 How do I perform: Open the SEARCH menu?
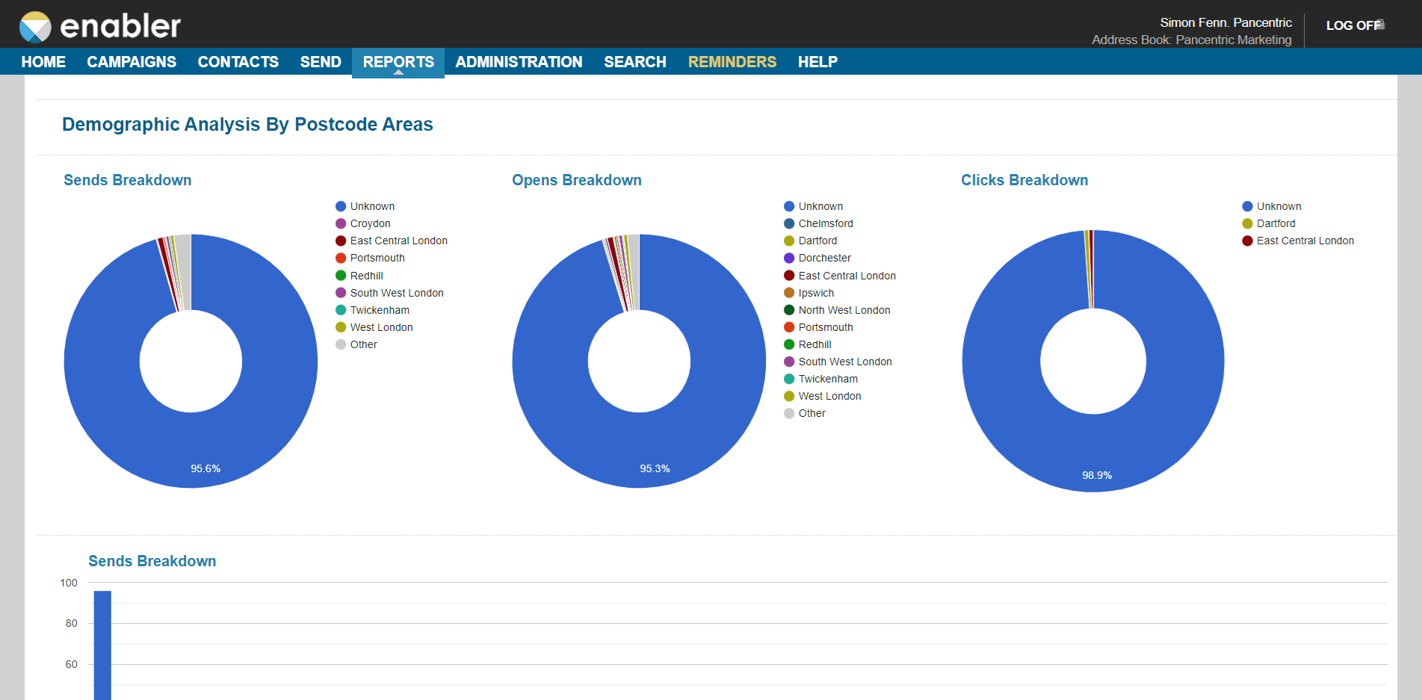coord(635,62)
